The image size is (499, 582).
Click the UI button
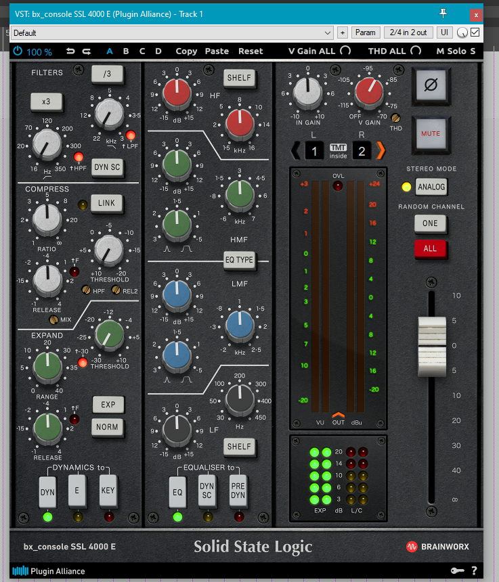point(444,32)
